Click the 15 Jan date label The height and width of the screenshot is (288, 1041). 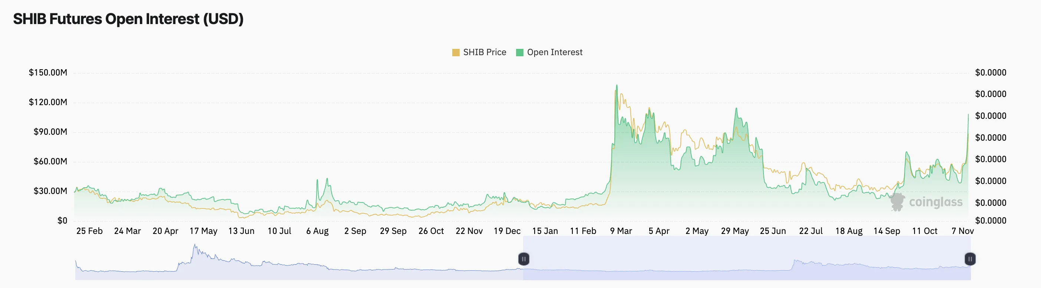(x=545, y=231)
